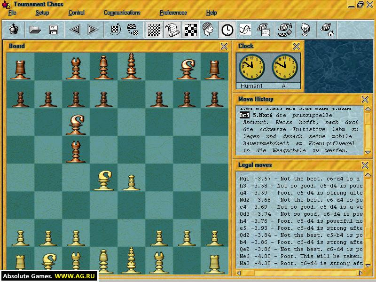Select the 5.Nxc6 move in history
376x282 pixels.
tap(263, 115)
